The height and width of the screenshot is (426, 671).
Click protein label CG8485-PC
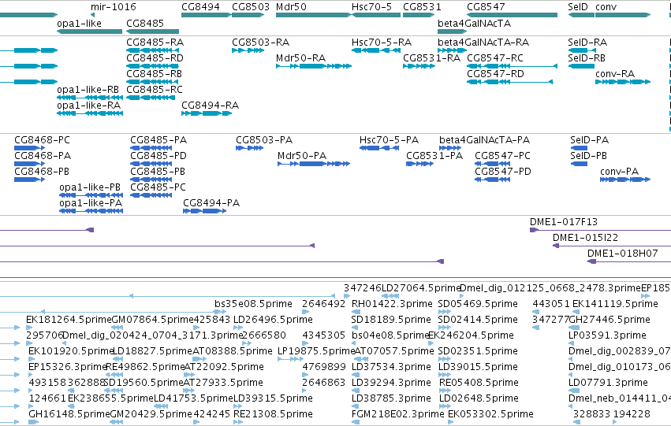(x=158, y=187)
